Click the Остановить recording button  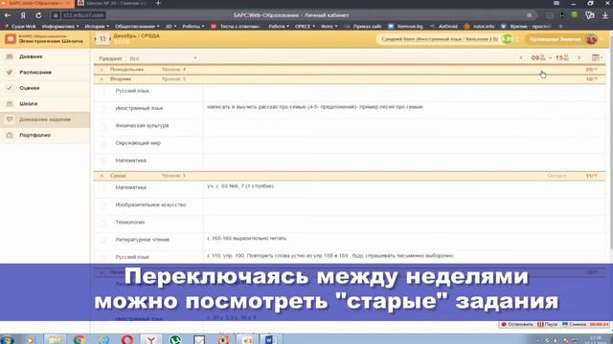[x=517, y=324]
